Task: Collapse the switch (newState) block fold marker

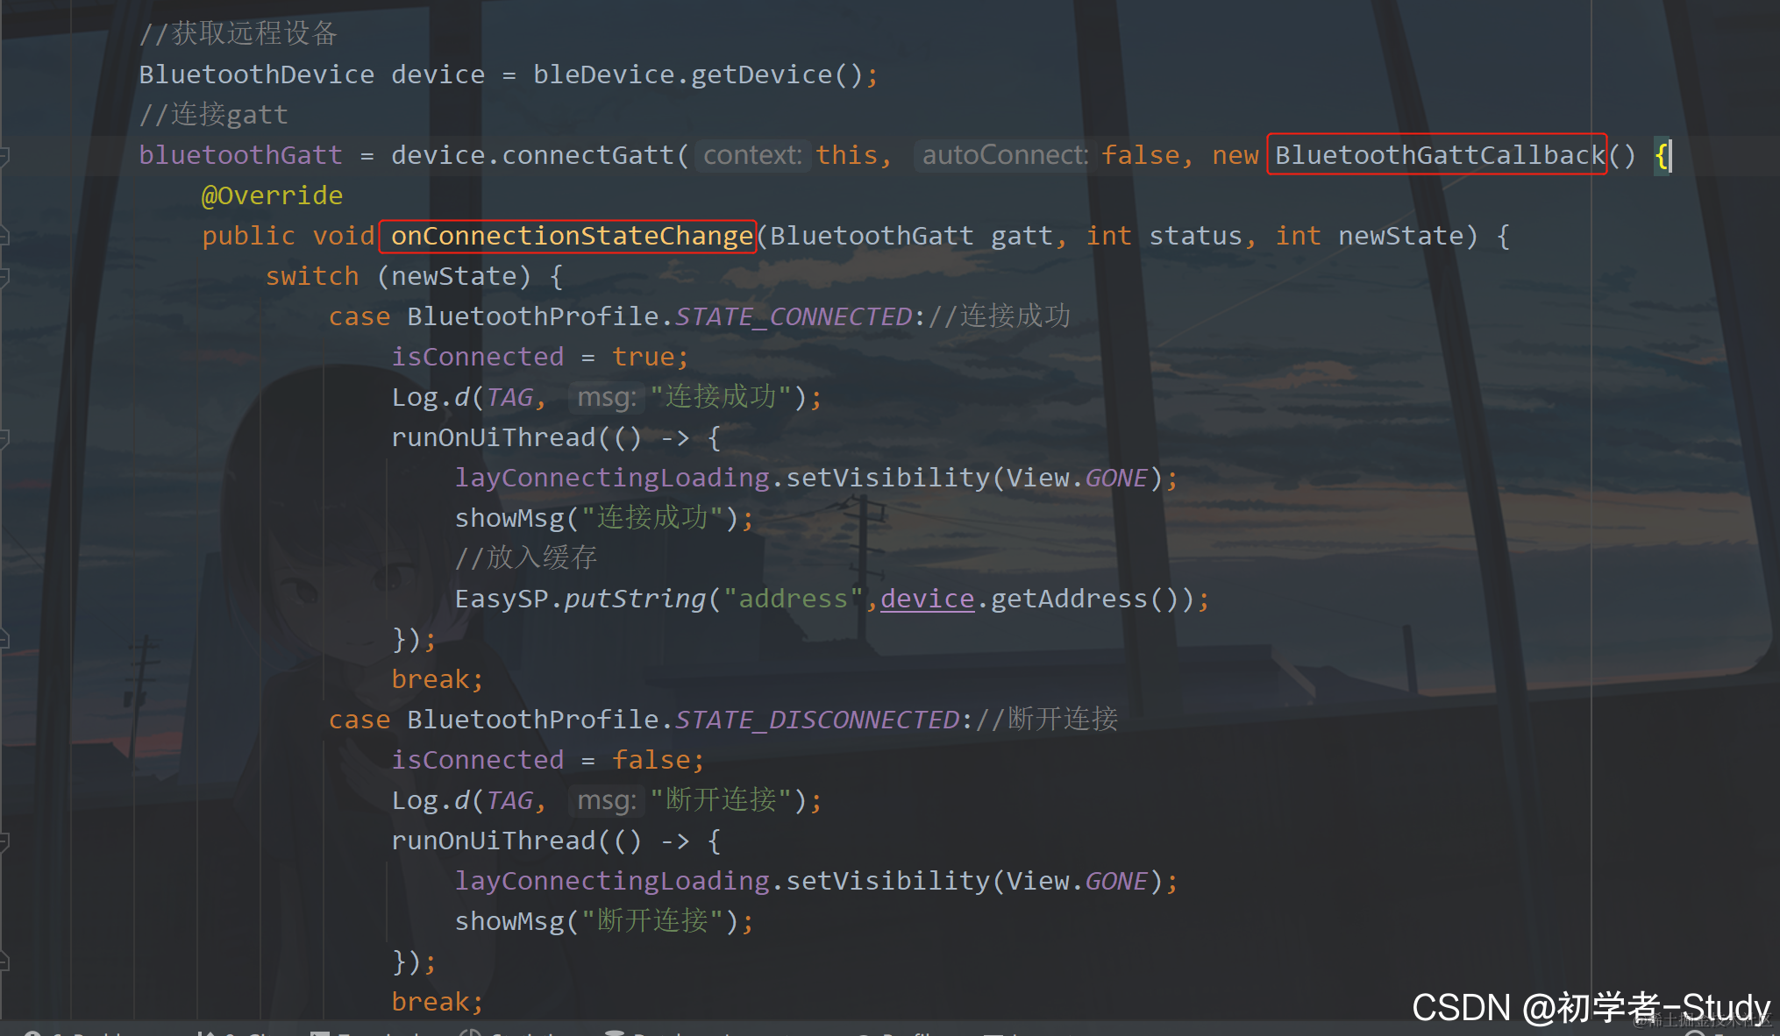Action: (x=4, y=277)
